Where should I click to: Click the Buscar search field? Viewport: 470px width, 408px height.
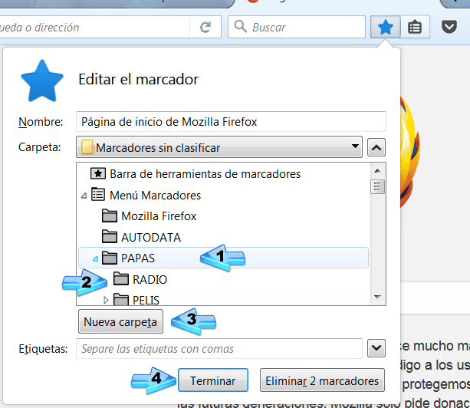(x=297, y=27)
